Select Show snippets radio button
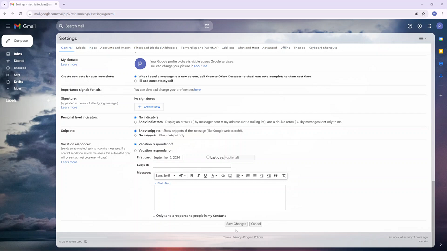 tap(136, 131)
